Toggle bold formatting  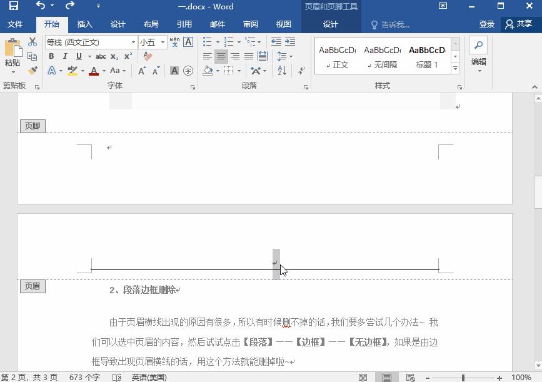(51, 56)
